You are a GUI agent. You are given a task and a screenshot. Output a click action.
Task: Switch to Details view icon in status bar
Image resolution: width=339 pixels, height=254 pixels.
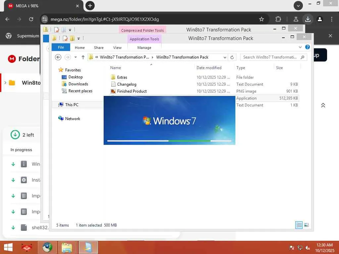pyautogui.click(x=299, y=225)
